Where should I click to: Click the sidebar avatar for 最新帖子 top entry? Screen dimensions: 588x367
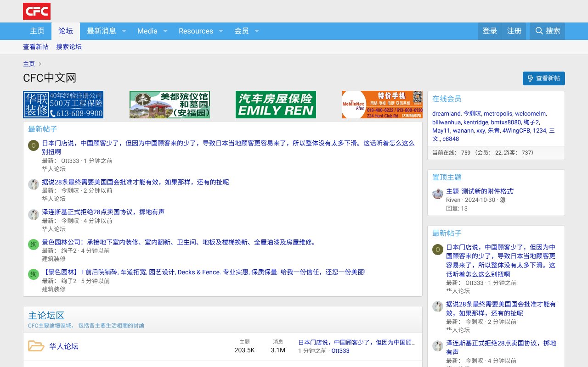[x=437, y=250]
